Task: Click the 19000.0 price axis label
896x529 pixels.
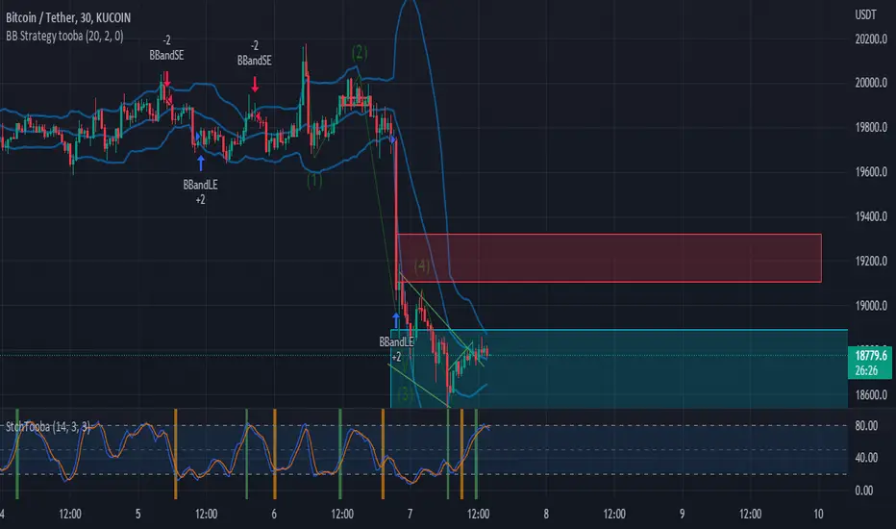Action: (871, 306)
